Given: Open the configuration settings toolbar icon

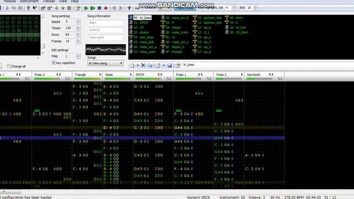Looking at the screenshot, I should point(129,8).
